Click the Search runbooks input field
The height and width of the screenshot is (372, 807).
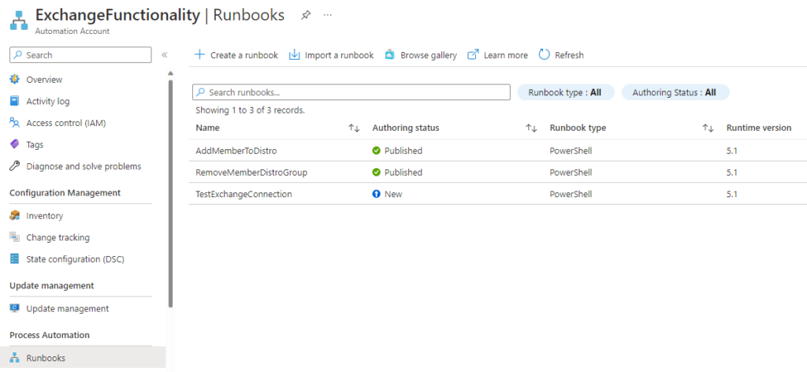[351, 92]
